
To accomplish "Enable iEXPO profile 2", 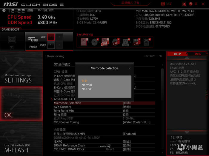I will click(x=59, y=45).
